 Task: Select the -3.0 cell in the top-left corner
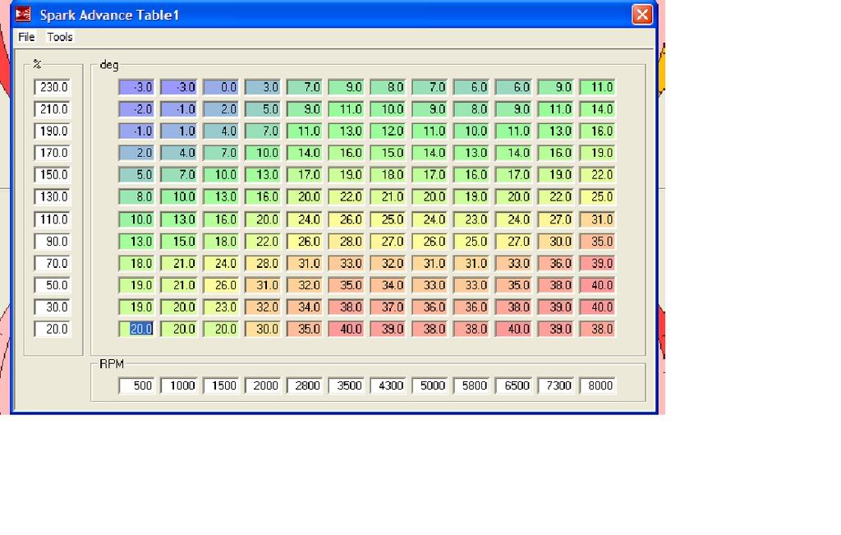(137, 87)
